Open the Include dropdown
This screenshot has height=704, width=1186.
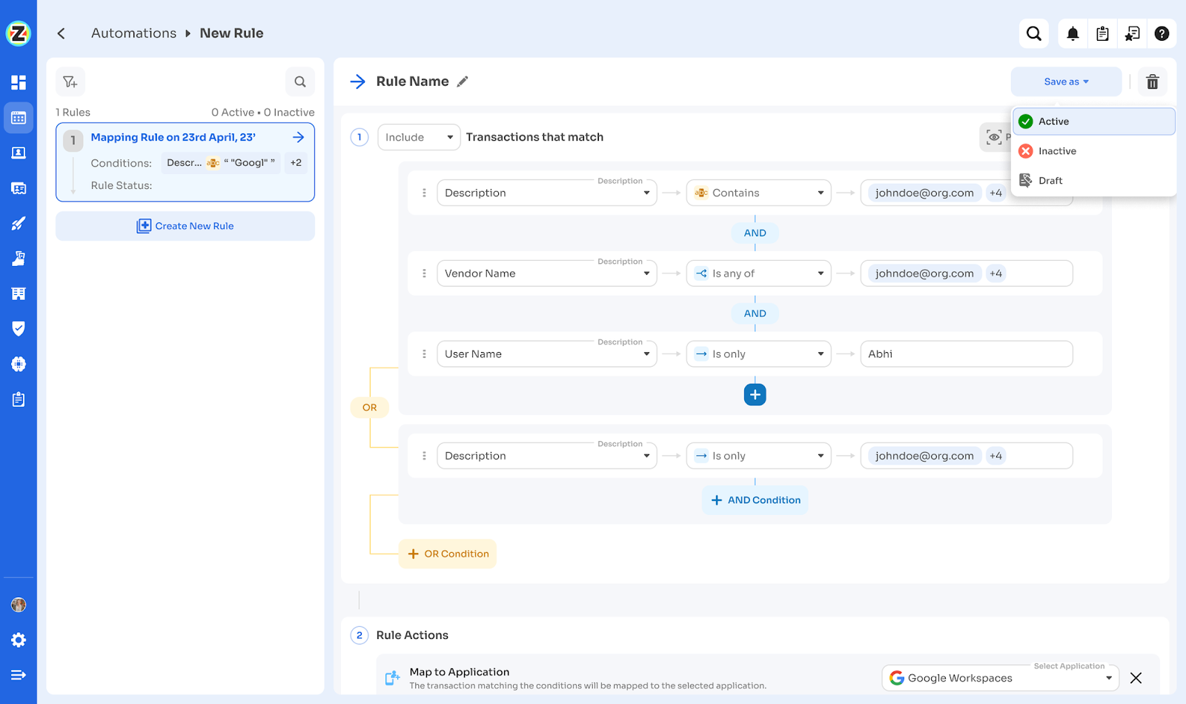pyautogui.click(x=419, y=137)
